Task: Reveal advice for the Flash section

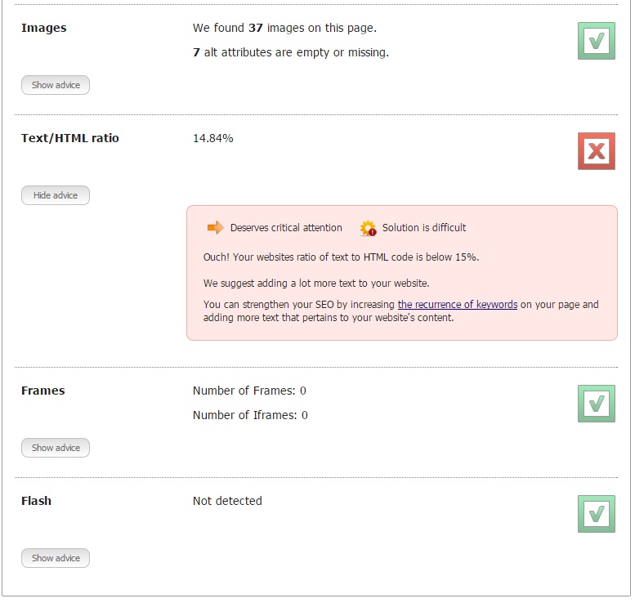Action: coord(56,558)
